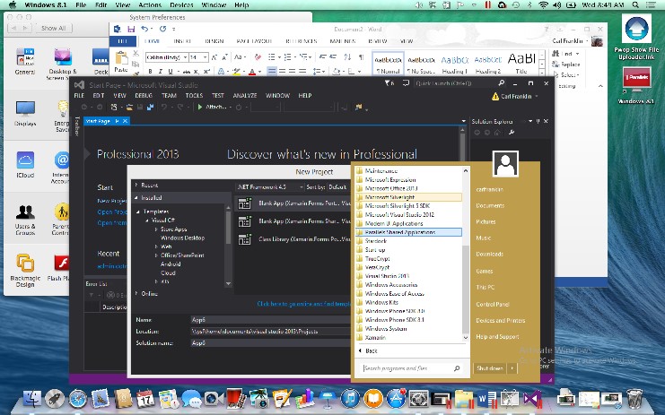This screenshot has width=665, height=415.
Task: Click font color swatch in Word ribbon
Action: (x=252, y=71)
